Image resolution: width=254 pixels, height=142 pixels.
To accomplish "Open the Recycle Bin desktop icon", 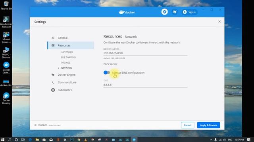I will click(x=6, y=6).
